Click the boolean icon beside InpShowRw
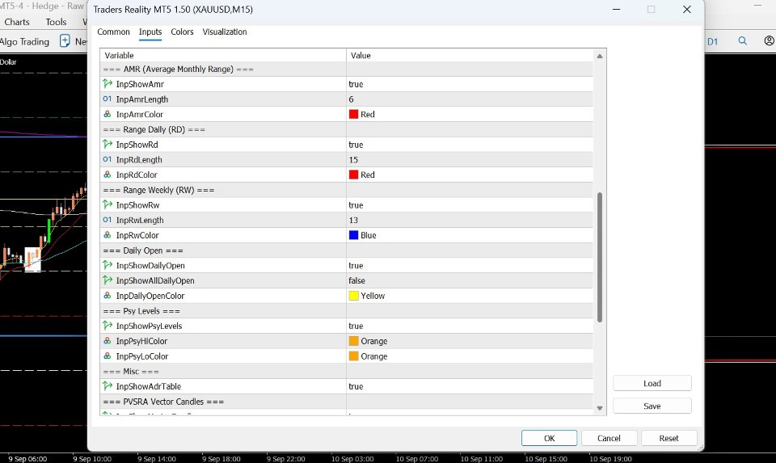 108,204
